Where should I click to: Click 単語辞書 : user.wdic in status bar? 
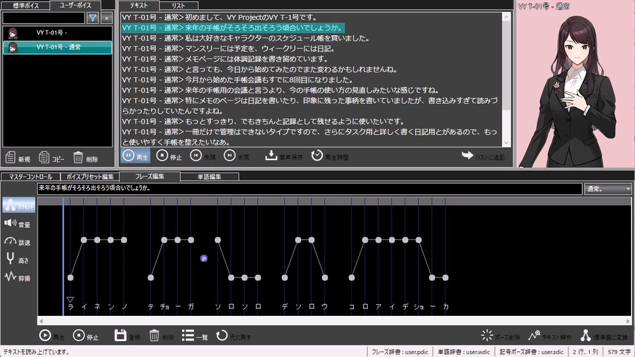464,352
